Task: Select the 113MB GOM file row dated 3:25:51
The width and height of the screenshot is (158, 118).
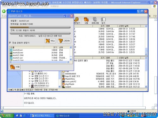Action: tap(109, 50)
